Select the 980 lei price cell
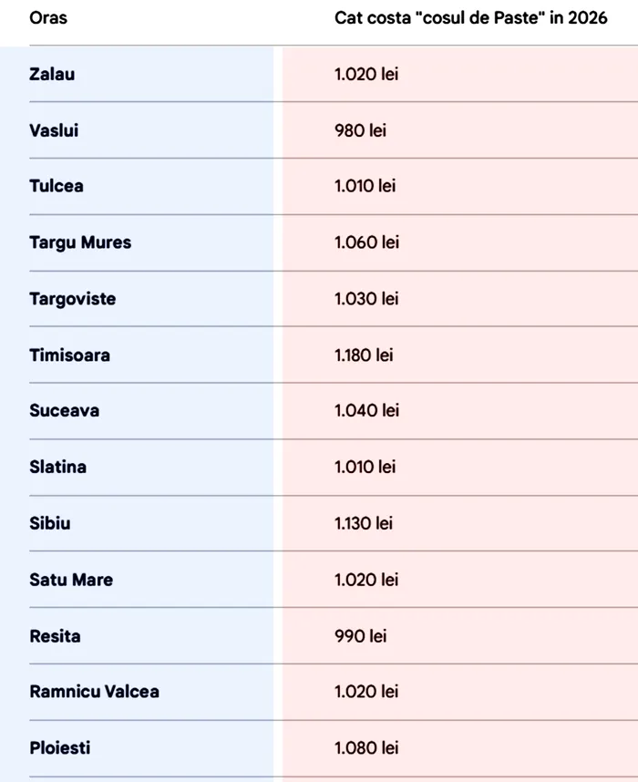The image size is (638, 782). coord(360,130)
